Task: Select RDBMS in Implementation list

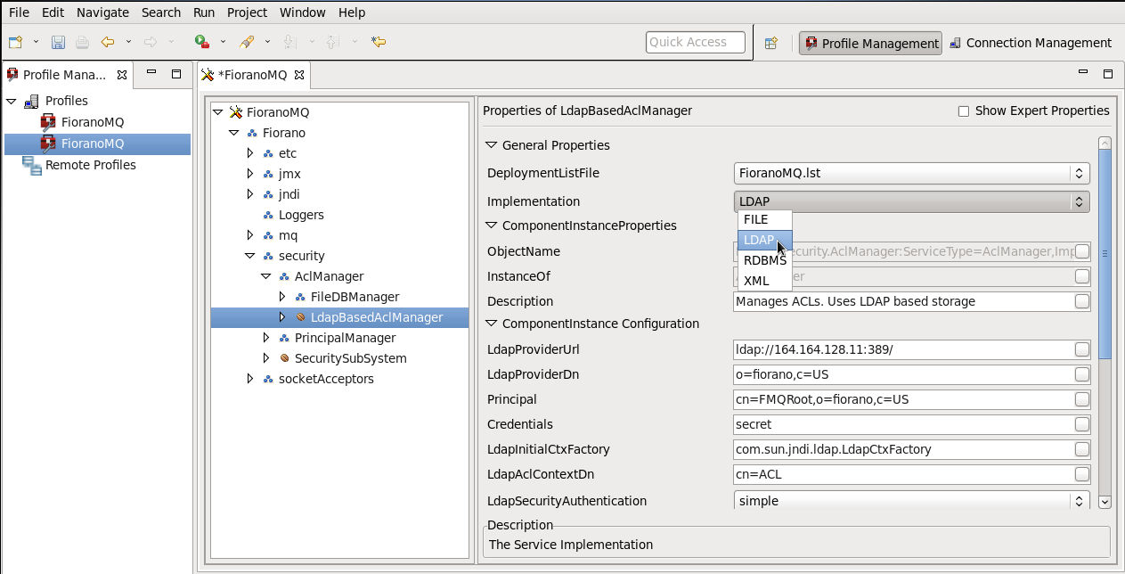Action: (764, 260)
